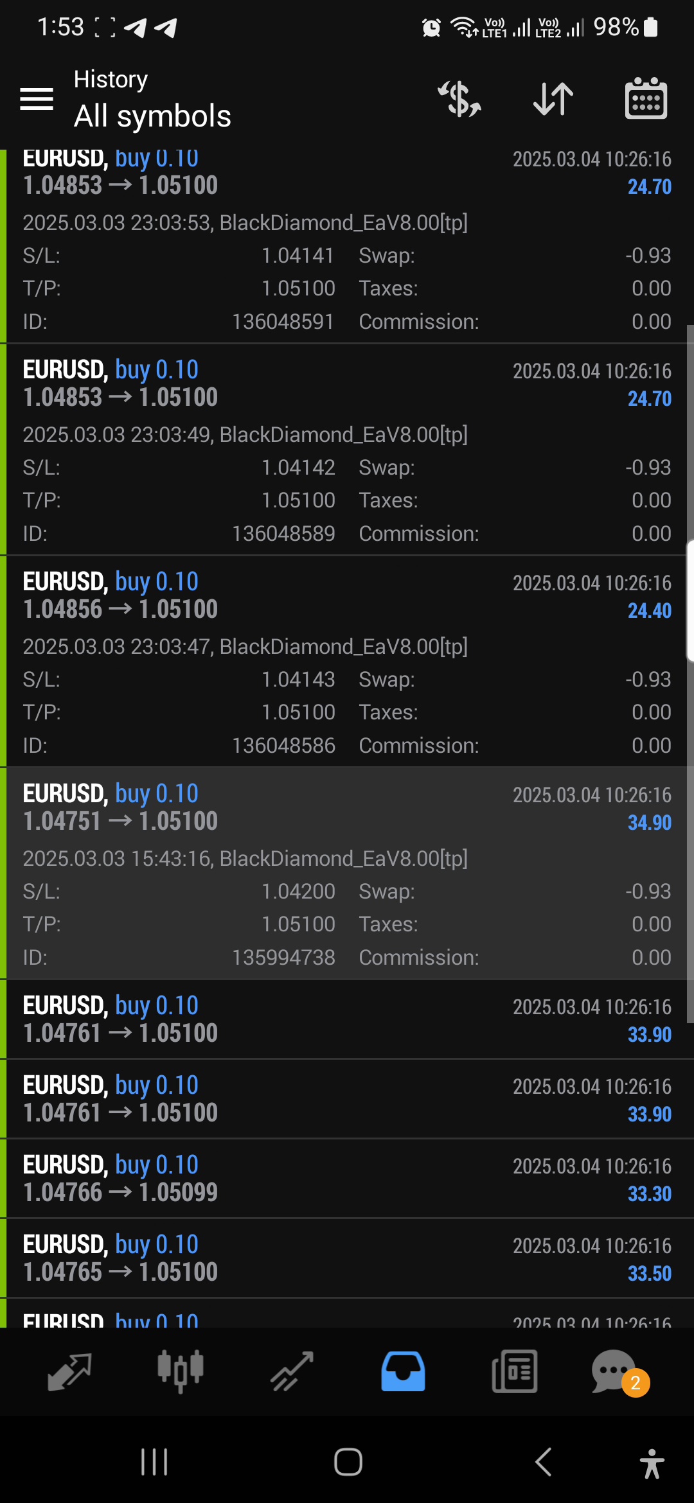694x1503 pixels.
Task: Open the News tab
Action: [x=514, y=1371]
